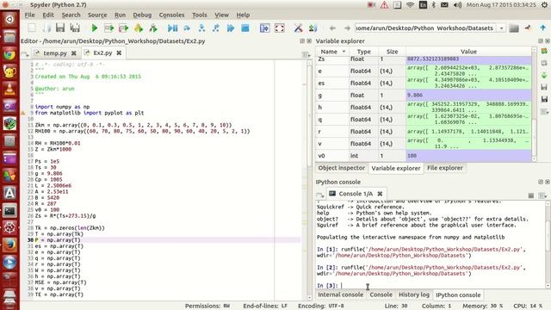Click the new file toolbar icon
The width and height of the screenshot is (551, 310).
(x=32, y=28)
